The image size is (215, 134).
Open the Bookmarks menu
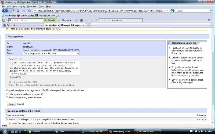(32, 6)
